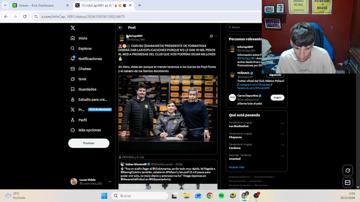Open Los Muchachos trend

click(239, 126)
